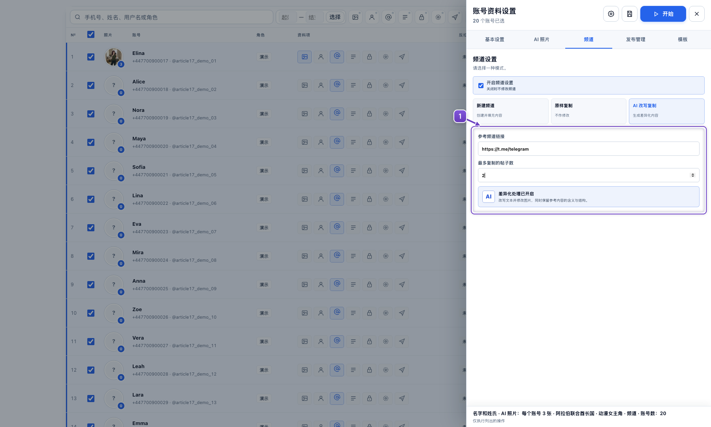This screenshot has height=427, width=711.
Task: Click the blue 开始 button
Action: tap(663, 14)
